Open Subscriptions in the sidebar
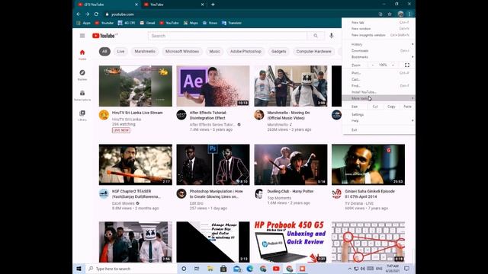 click(82, 95)
